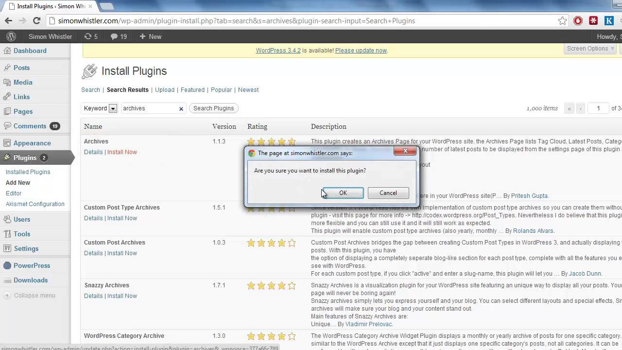Open Editor submenu item
This screenshot has width=622, height=350.
14,193
